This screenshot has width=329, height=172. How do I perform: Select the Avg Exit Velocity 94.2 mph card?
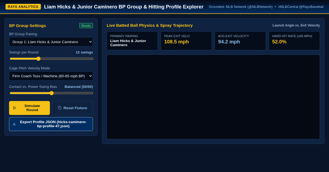click(x=240, y=41)
